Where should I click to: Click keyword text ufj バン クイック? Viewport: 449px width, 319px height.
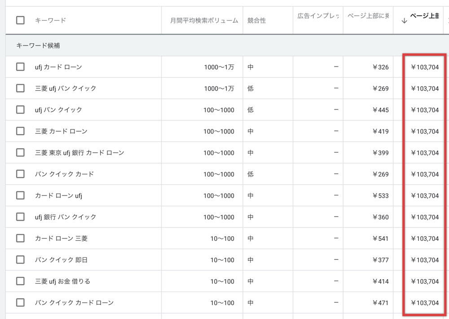[x=58, y=110]
